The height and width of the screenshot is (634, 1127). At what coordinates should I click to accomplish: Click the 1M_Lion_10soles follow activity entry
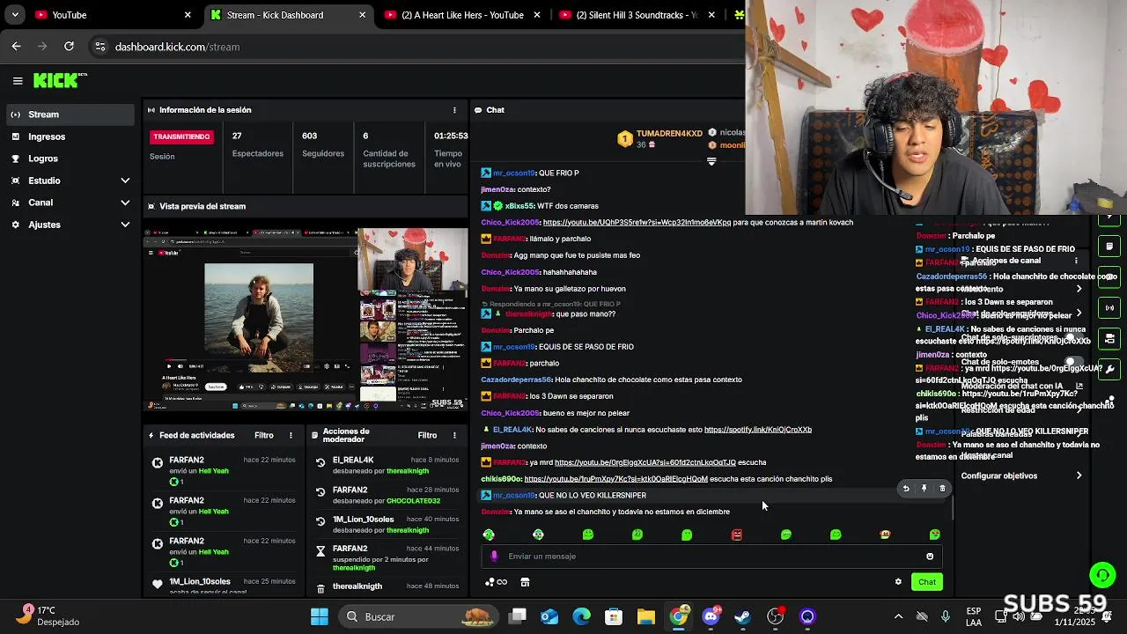click(225, 586)
